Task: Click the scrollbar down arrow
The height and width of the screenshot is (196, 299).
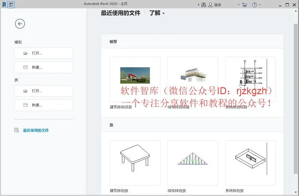Action: click(295, 192)
